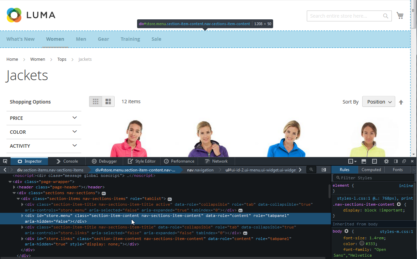The image size is (417, 259).
Task: Move breadcrumbs left with arrow
Action: [x=5, y=170]
